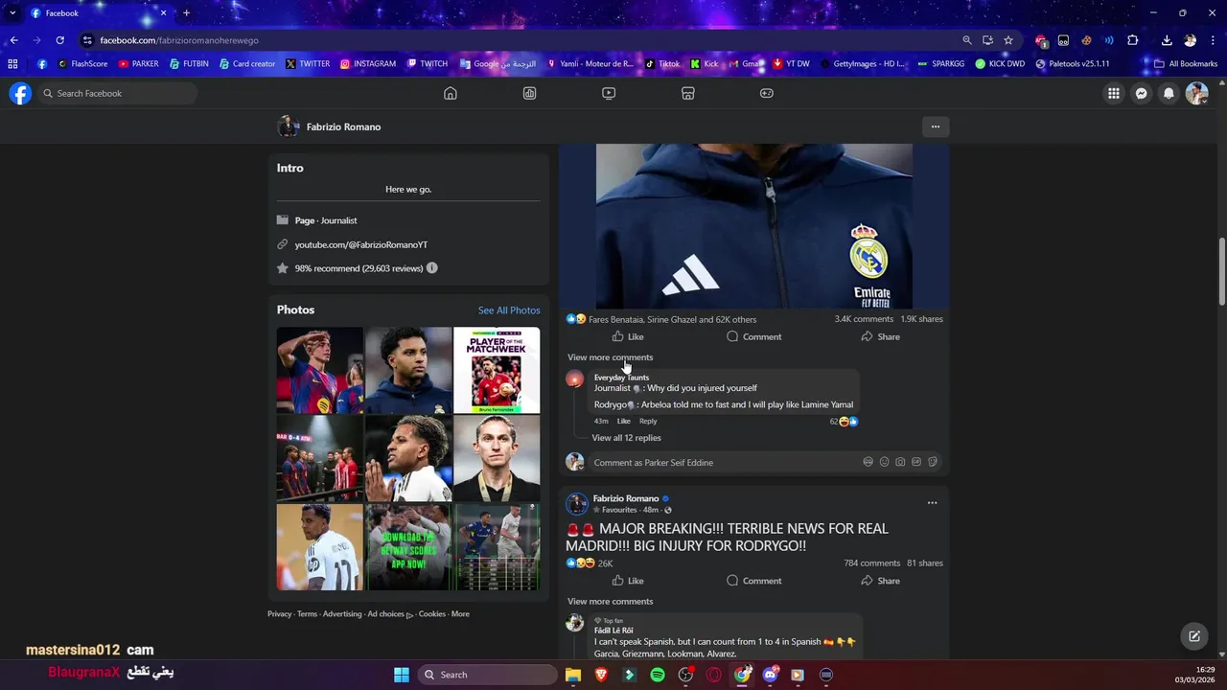Open the Tiktok bookmark
Viewport: 1227px width, 690px height.
pos(661,64)
